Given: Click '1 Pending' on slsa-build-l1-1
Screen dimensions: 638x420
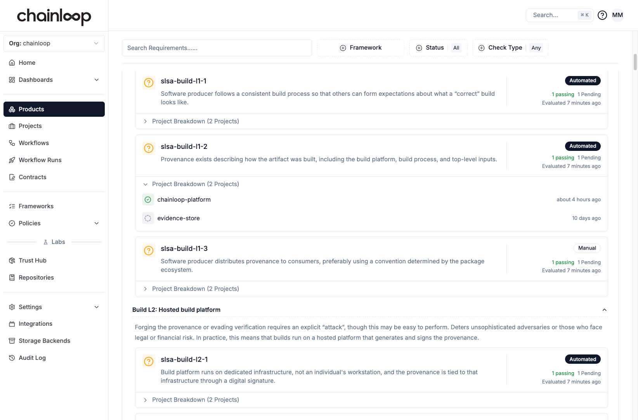Looking at the screenshot, I should [x=589, y=95].
